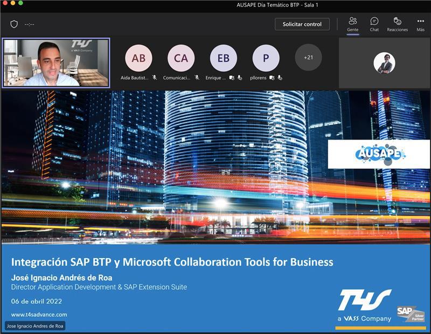Click Aida Bautista's muted microphone icon

155,78
